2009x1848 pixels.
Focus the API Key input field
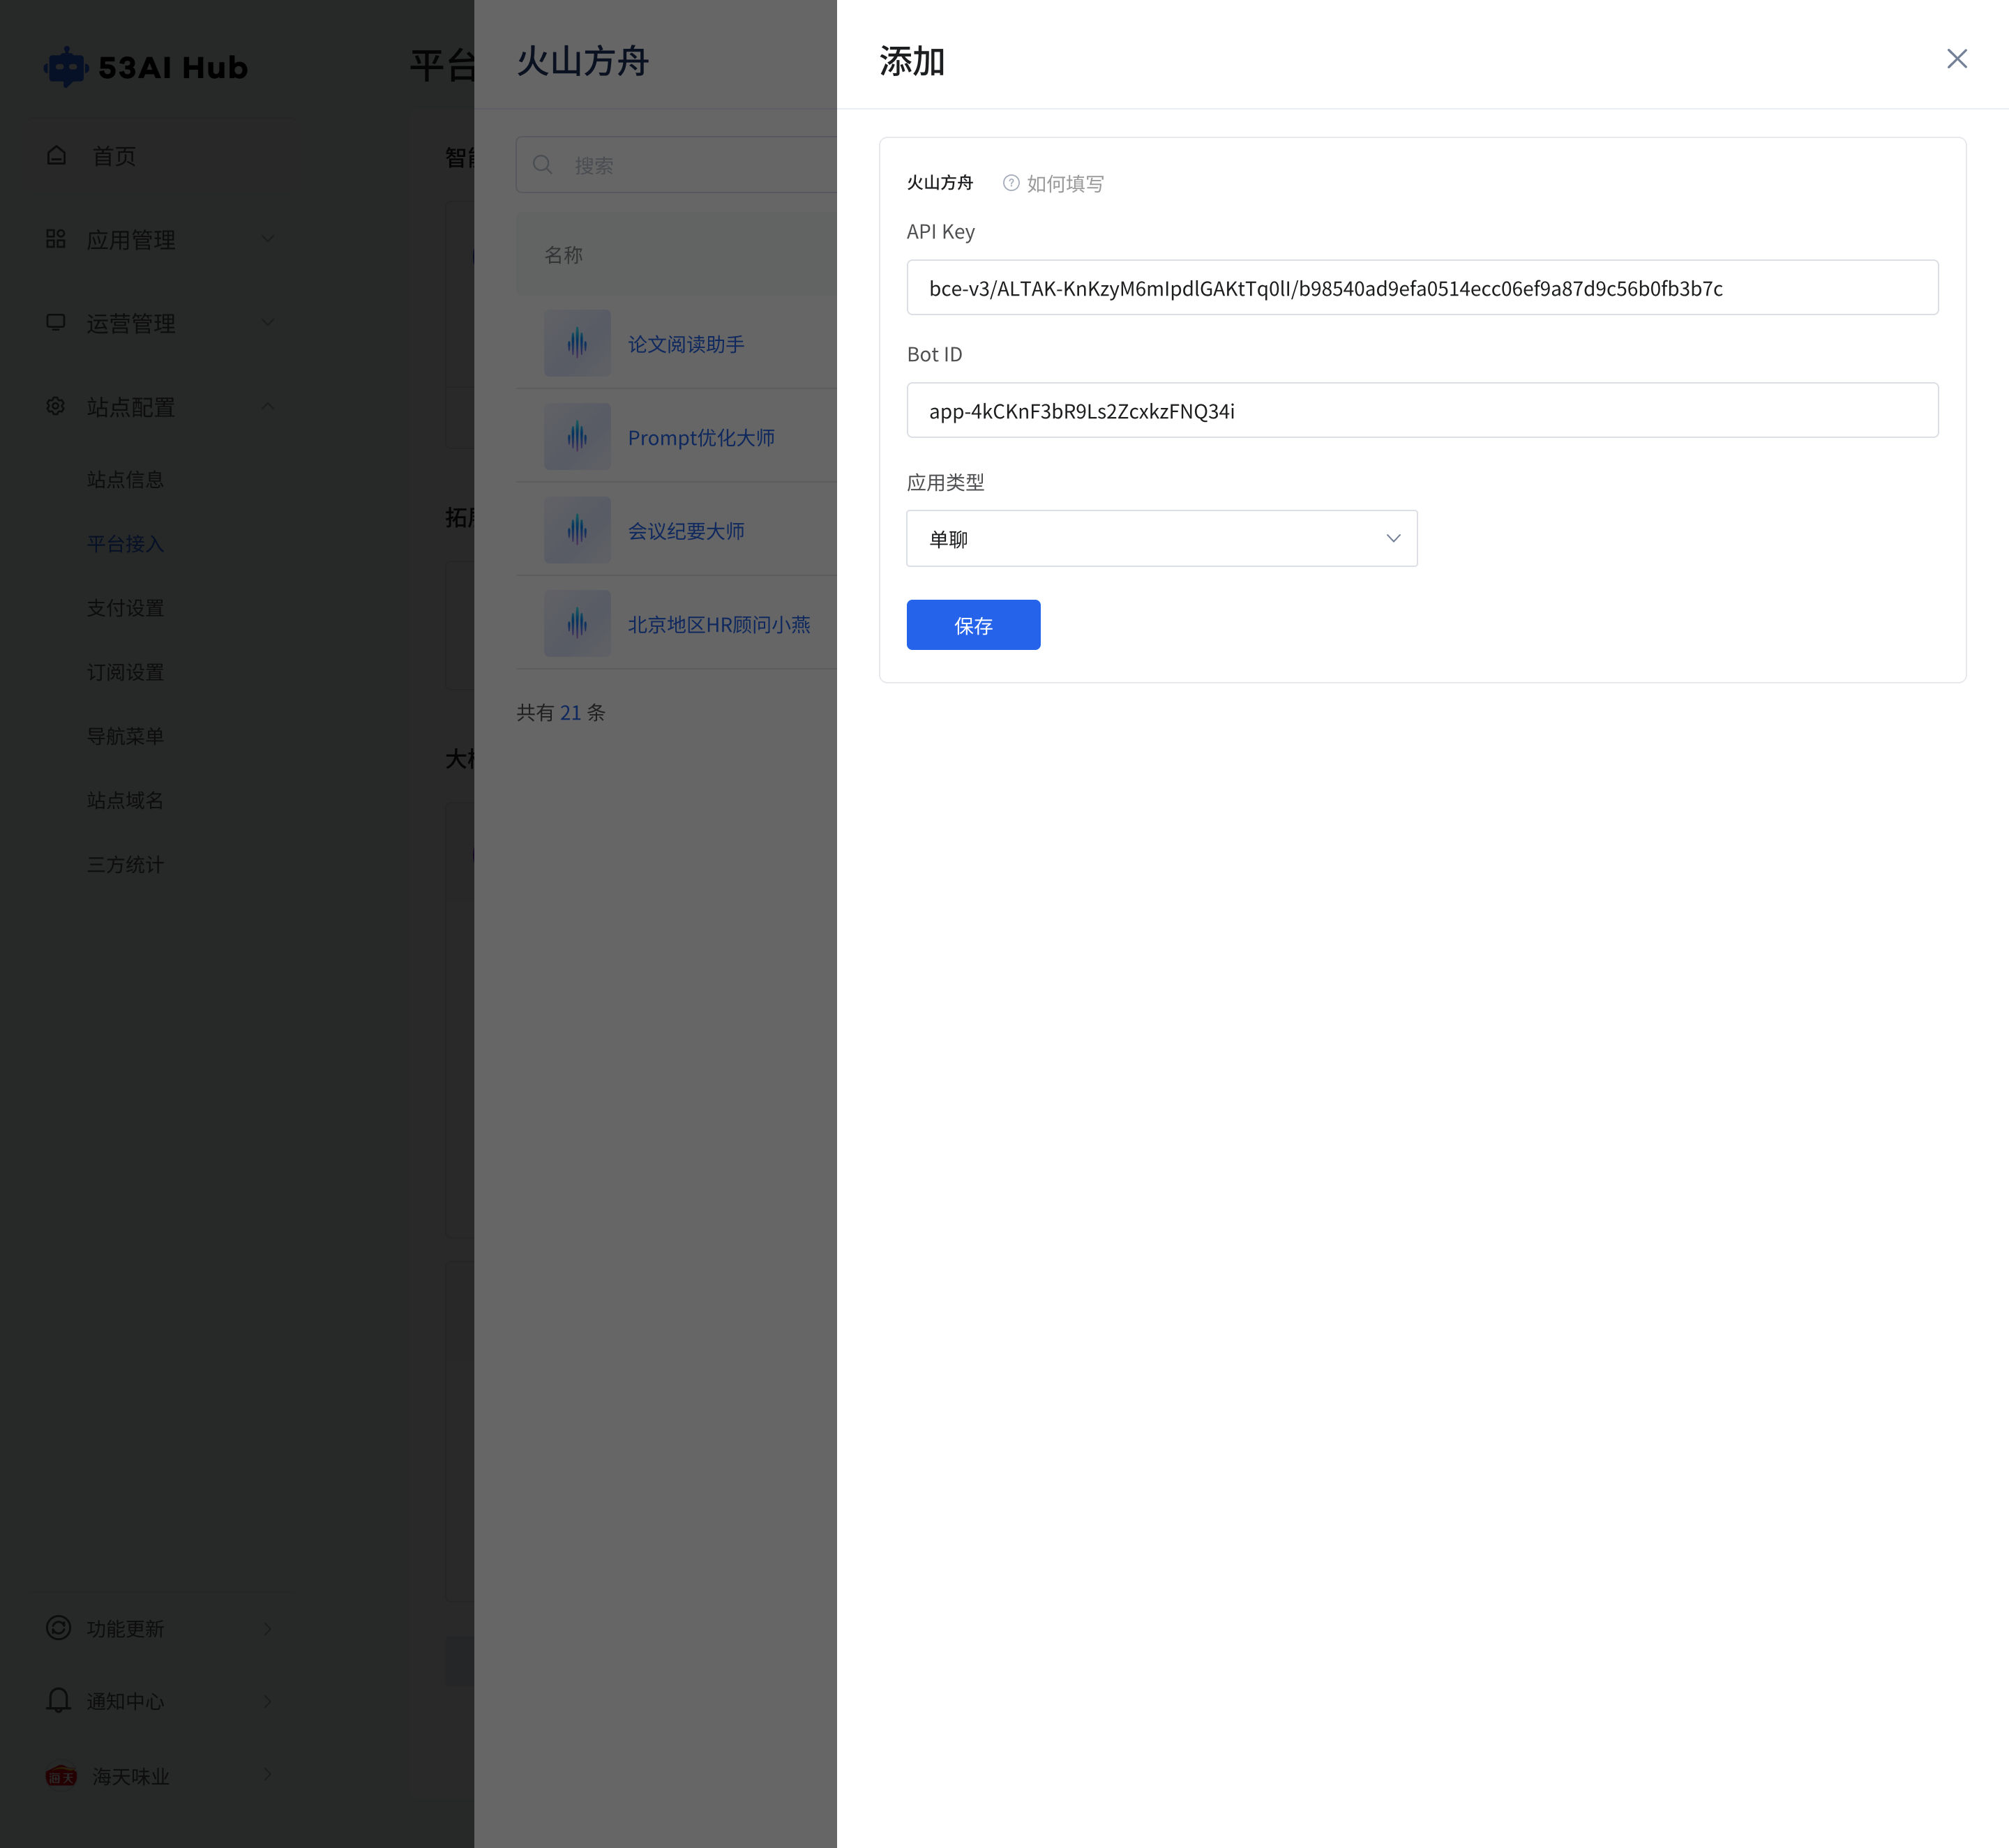click(x=1422, y=288)
